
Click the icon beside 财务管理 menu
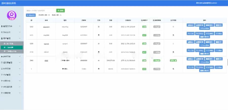pyautogui.click(x=2, y=68)
